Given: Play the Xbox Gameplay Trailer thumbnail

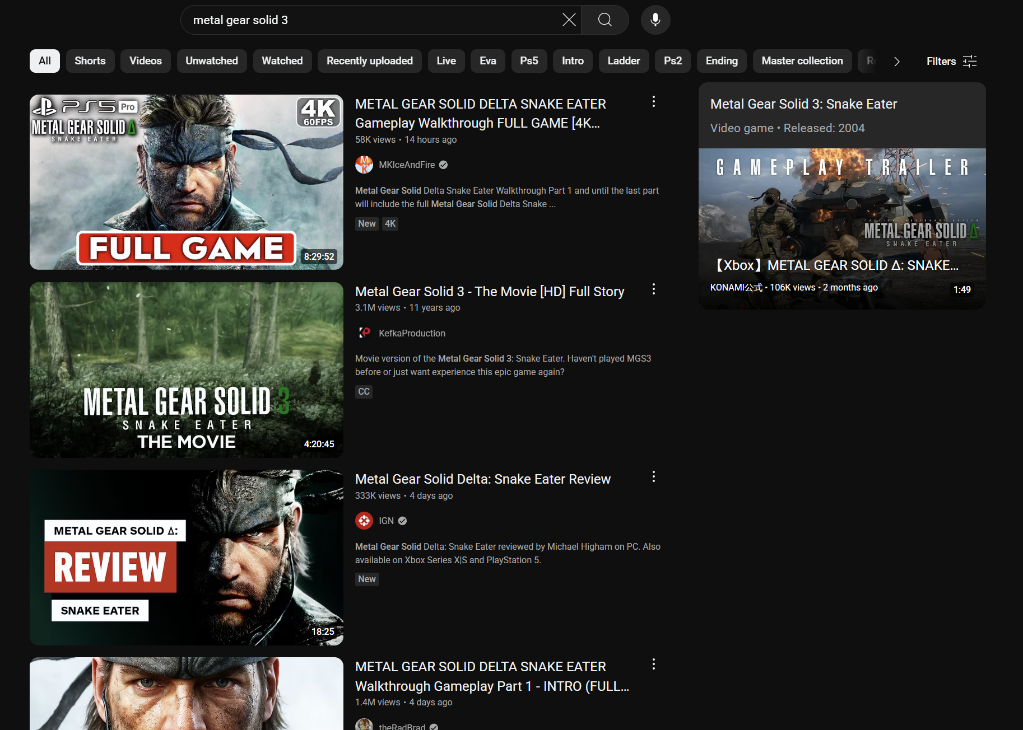Looking at the screenshot, I should coord(842,228).
